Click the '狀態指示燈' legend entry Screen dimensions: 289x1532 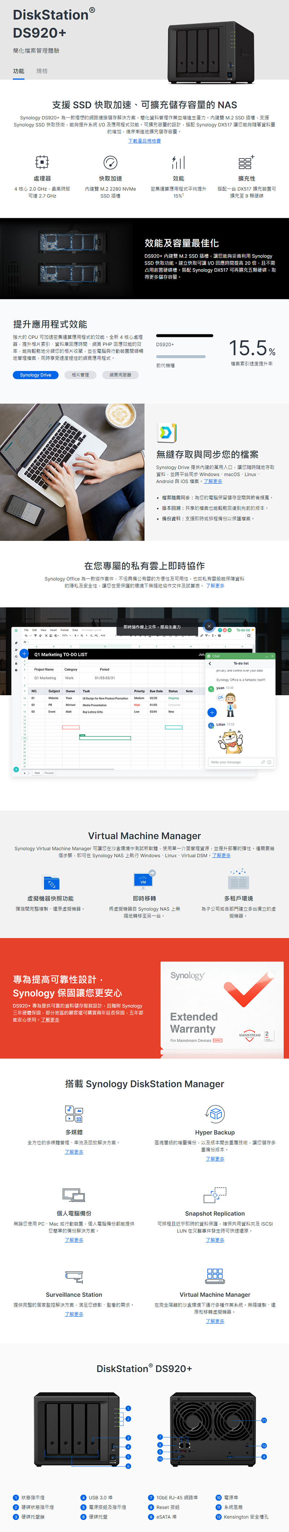coord(29,1498)
